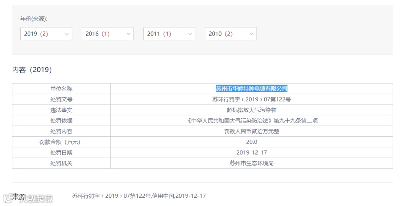The height and width of the screenshot is (206, 405).
Task: Click source line mentioning 信用中国
Action: 139,196
